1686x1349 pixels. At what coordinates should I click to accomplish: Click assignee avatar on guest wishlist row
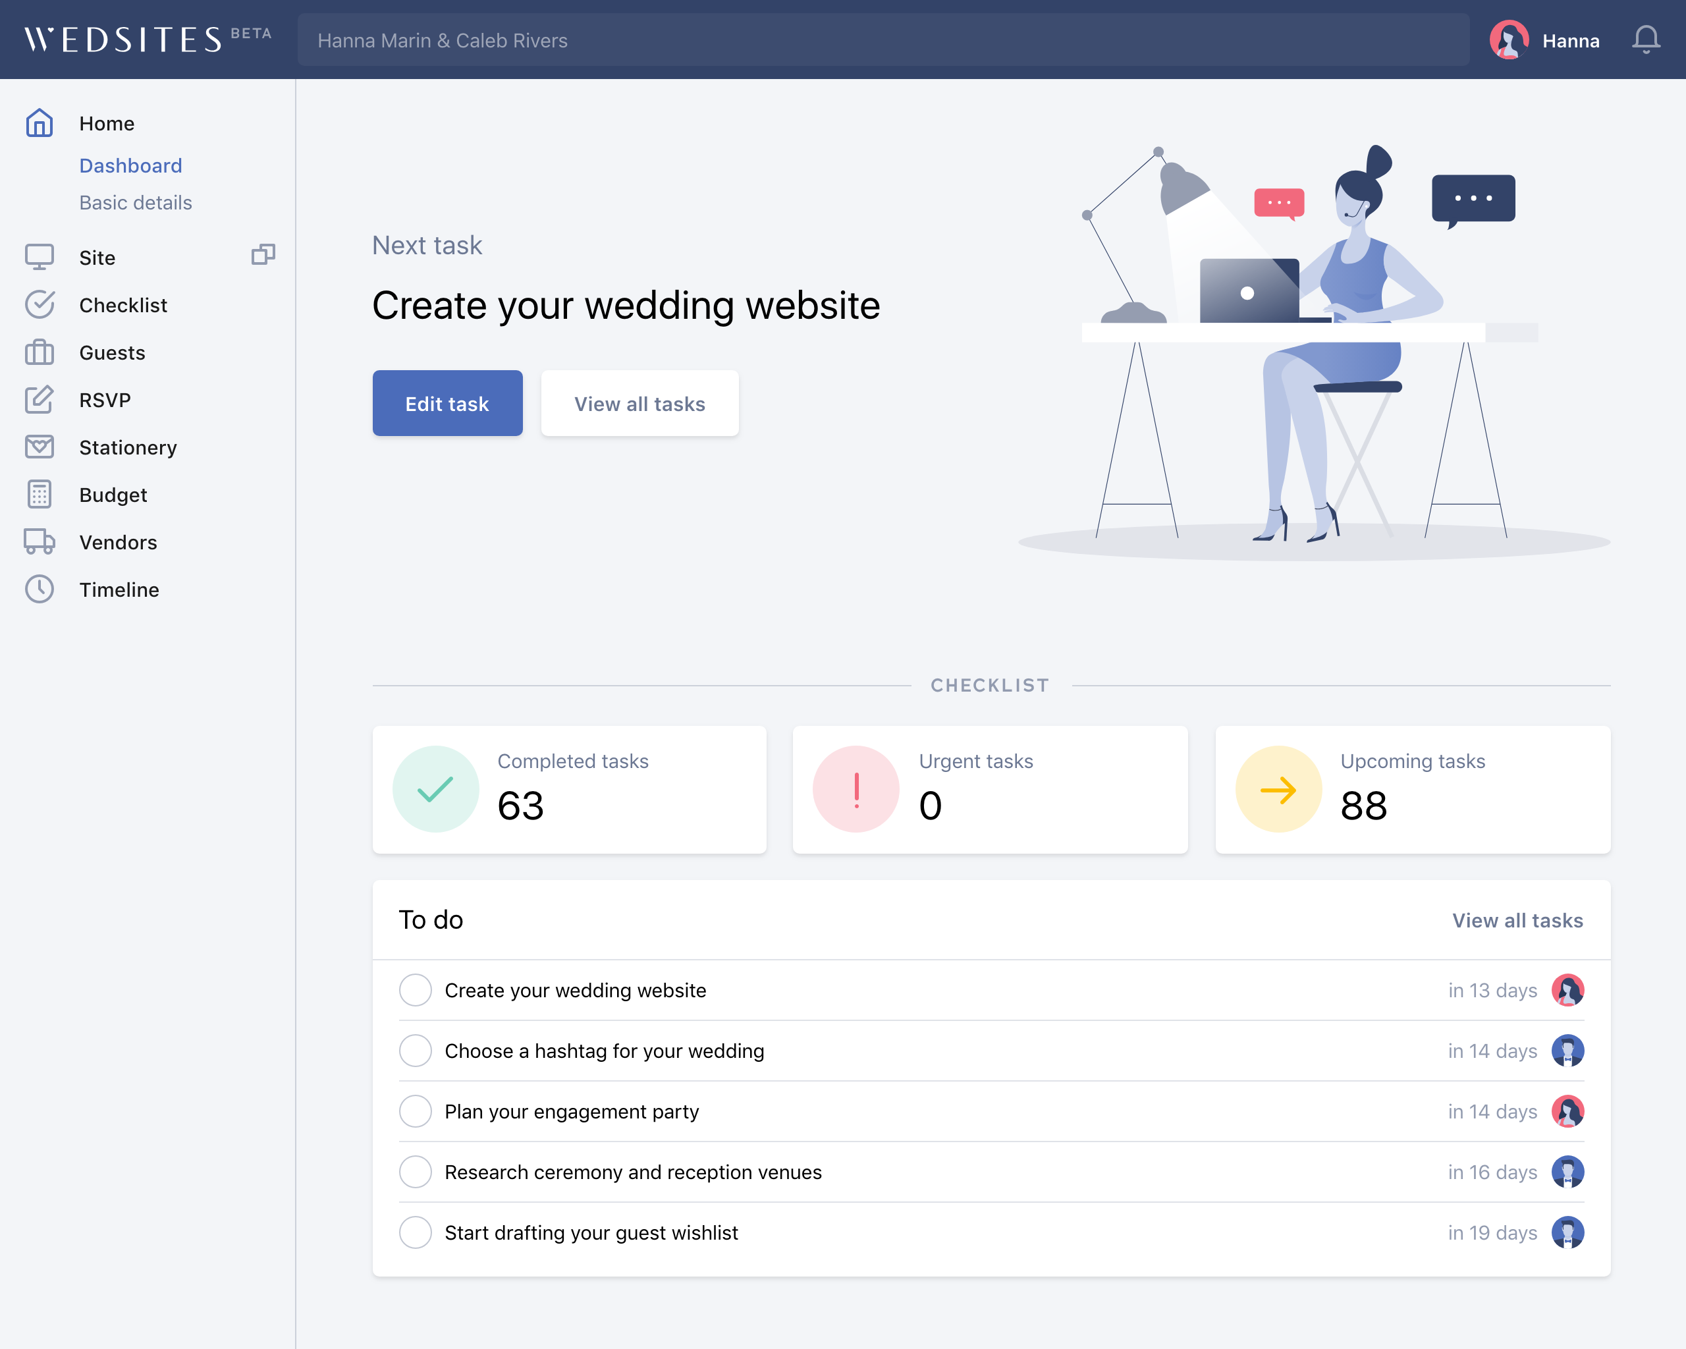[x=1568, y=1232]
